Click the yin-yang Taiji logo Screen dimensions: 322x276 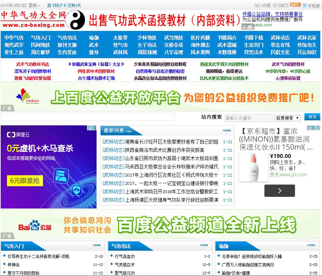pyautogui.click(x=76, y=20)
